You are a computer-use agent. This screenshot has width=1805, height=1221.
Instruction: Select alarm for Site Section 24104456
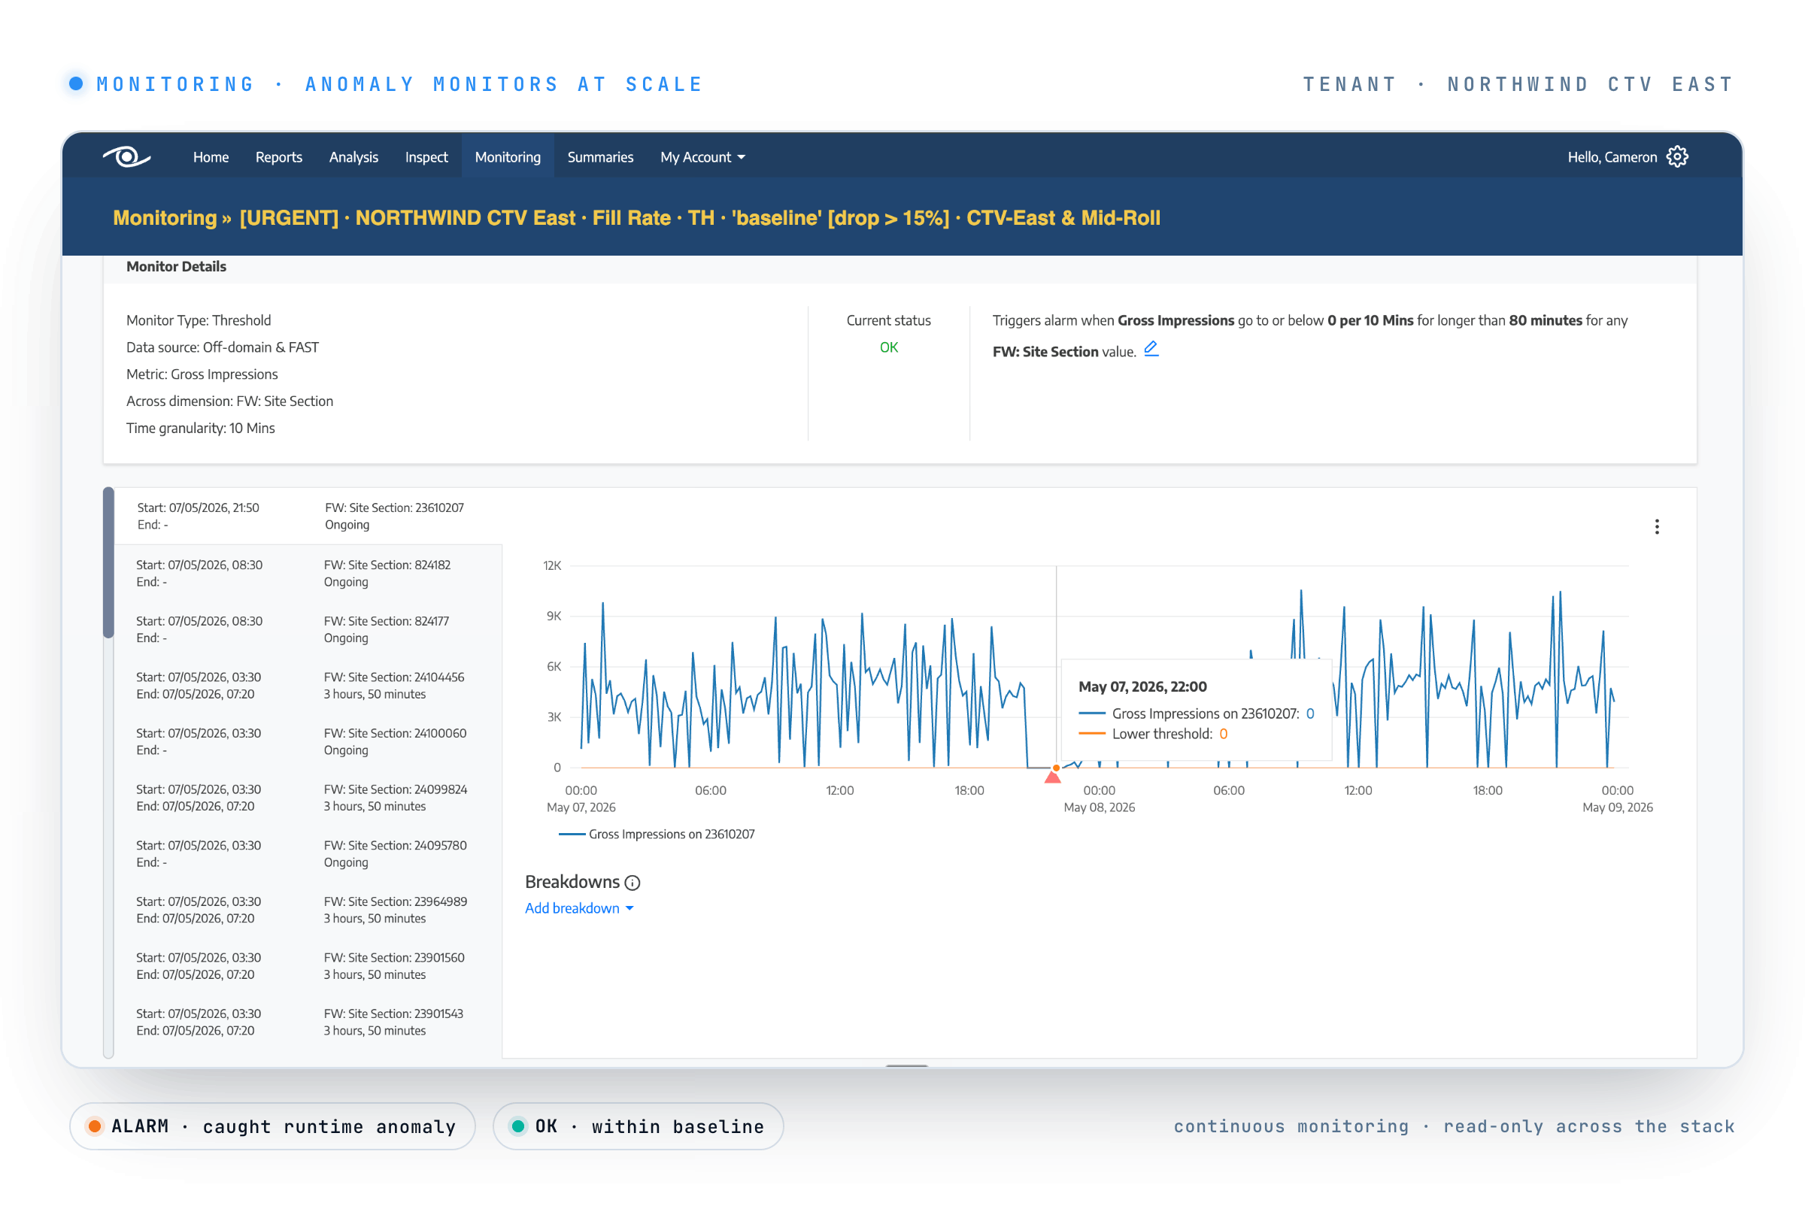click(x=308, y=686)
